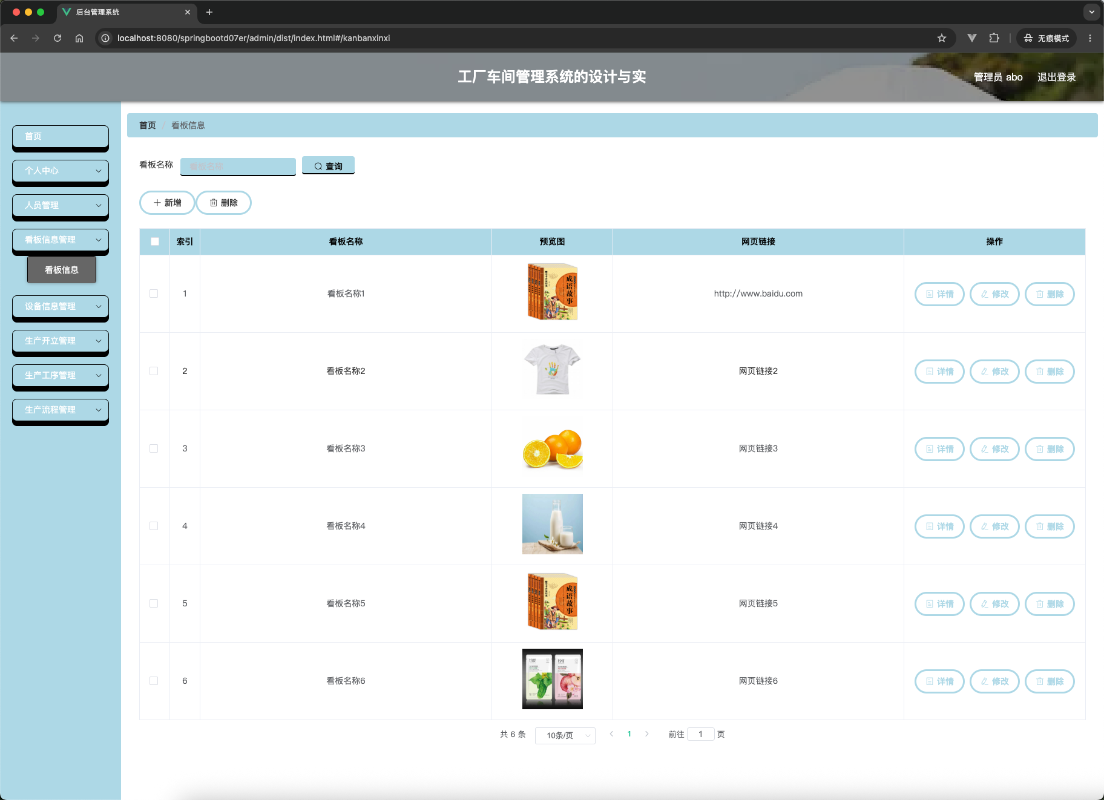Click the http://www.baidu.com link cell
This screenshot has height=800, width=1104.
click(x=758, y=293)
